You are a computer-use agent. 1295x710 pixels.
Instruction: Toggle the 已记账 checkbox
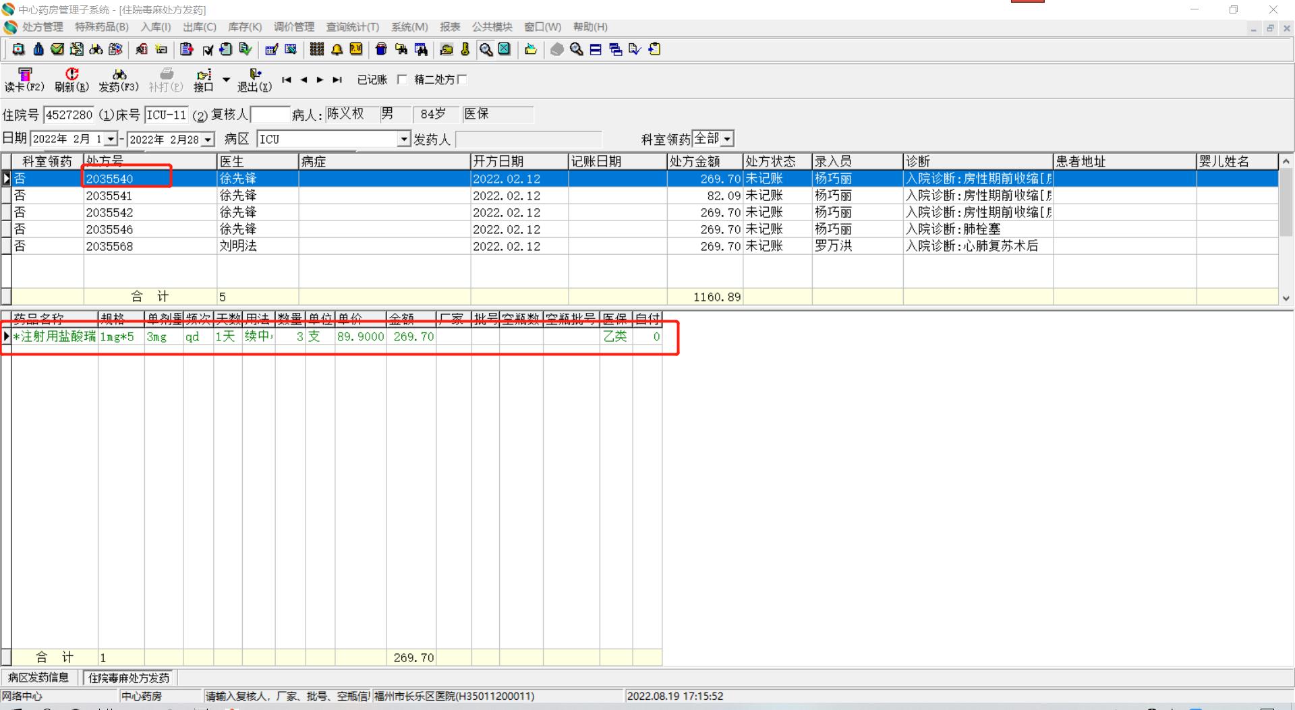tap(403, 80)
